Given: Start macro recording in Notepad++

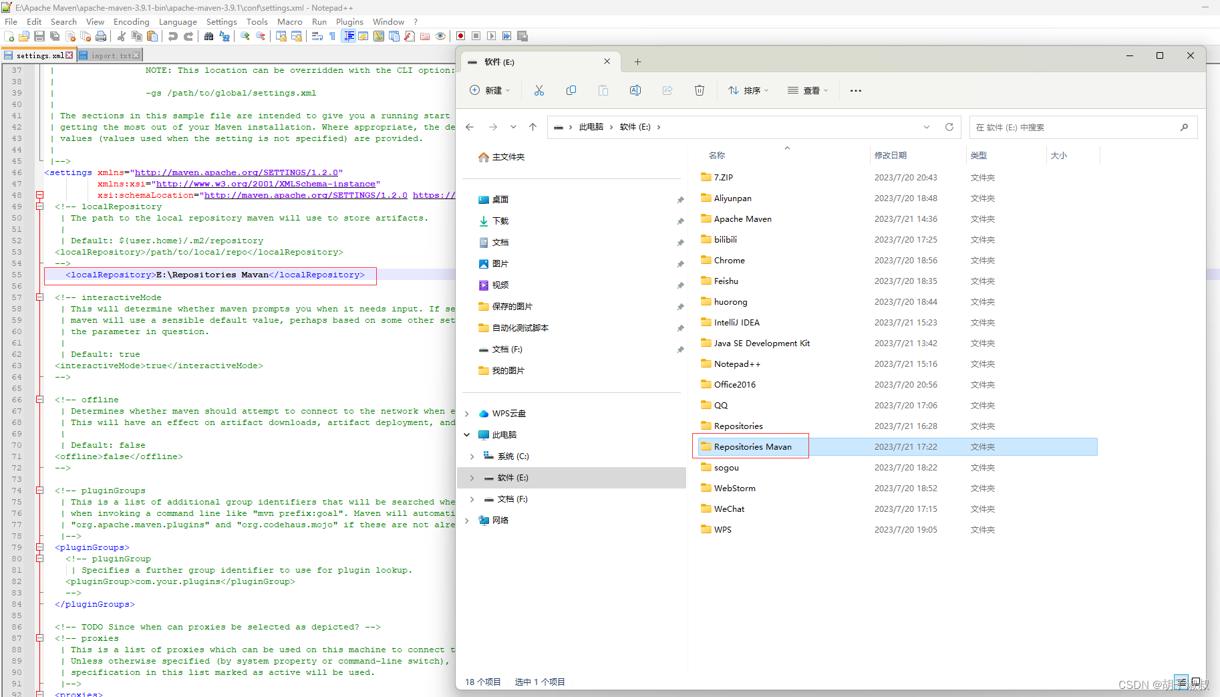Looking at the screenshot, I should pos(461,36).
